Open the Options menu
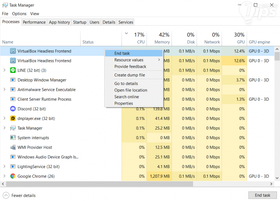Image resolution: width=280 pixels, height=203 pixels. click(19, 14)
